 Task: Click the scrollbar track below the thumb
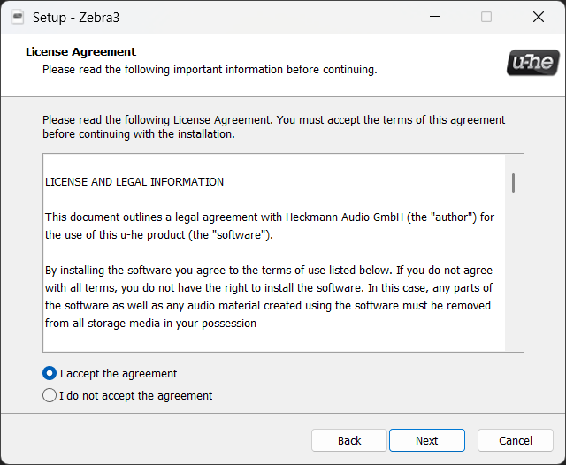(x=513, y=283)
